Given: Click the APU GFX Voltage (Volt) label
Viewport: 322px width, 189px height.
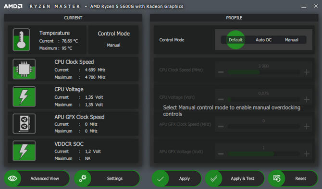Looking at the screenshot, I should [x=181, y=152].
